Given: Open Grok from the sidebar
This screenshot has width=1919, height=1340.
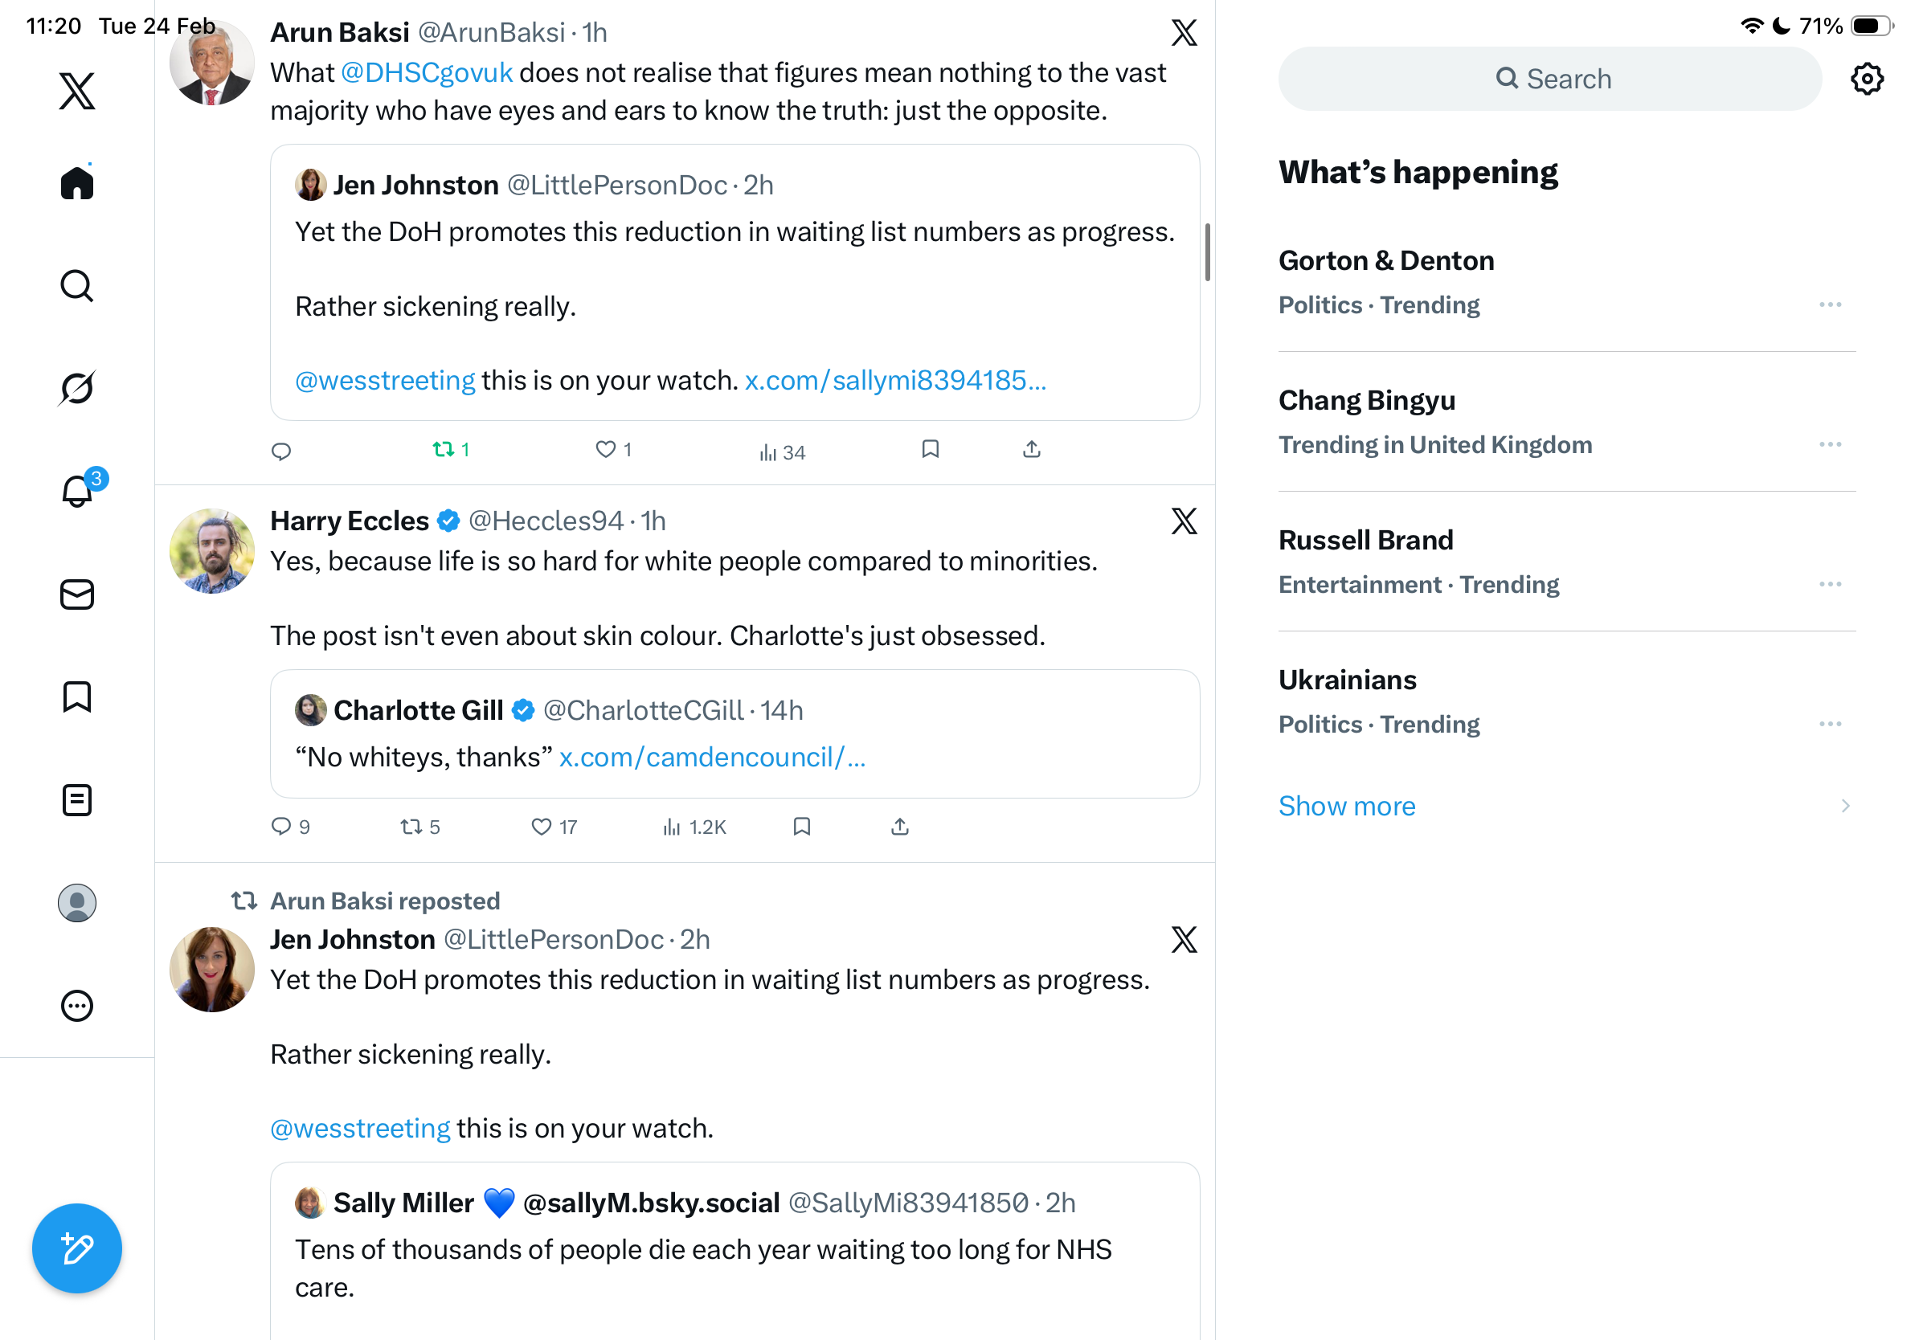Looking at the screenshot, I should (77, 388).
